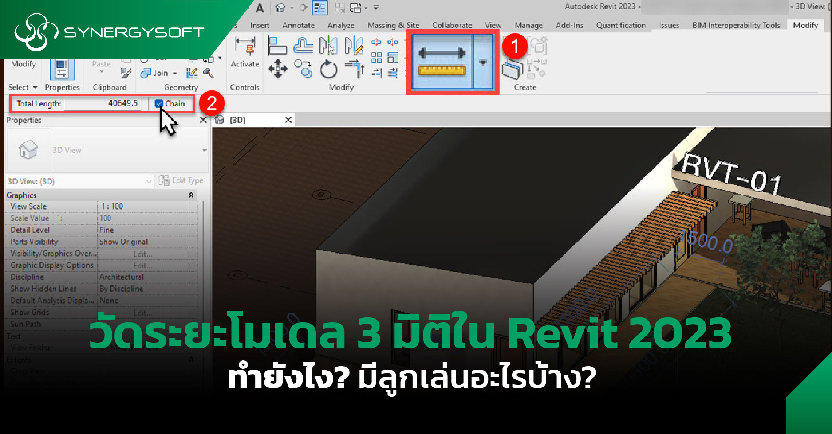Uncheck the Chain checkbox
Image resolution: width=832 pixels, height=434 pixels.
coord(159,104)
